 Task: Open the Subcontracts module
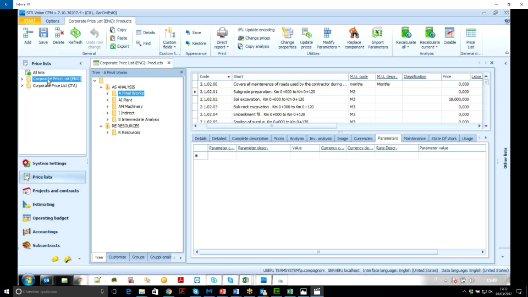[x=53, y=245]
